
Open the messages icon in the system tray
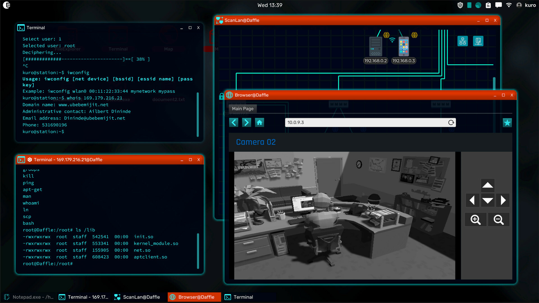click(x=498, y=5)
